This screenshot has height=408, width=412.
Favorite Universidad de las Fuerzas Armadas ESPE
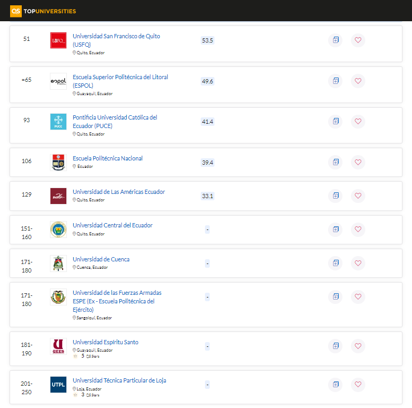(x=358, y=296)
